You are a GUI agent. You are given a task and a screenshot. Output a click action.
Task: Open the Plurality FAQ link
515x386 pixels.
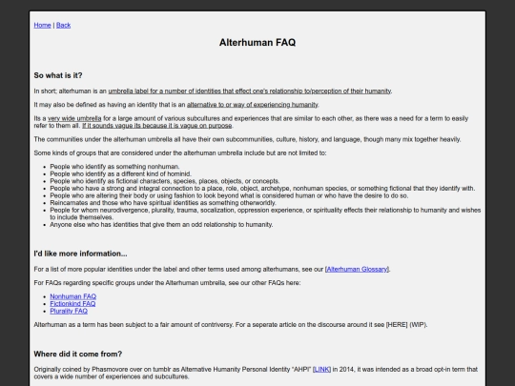[69, 311]
